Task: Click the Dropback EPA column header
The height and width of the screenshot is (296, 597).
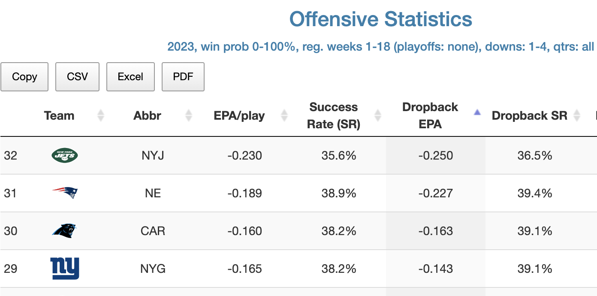Action: [430, 115]
